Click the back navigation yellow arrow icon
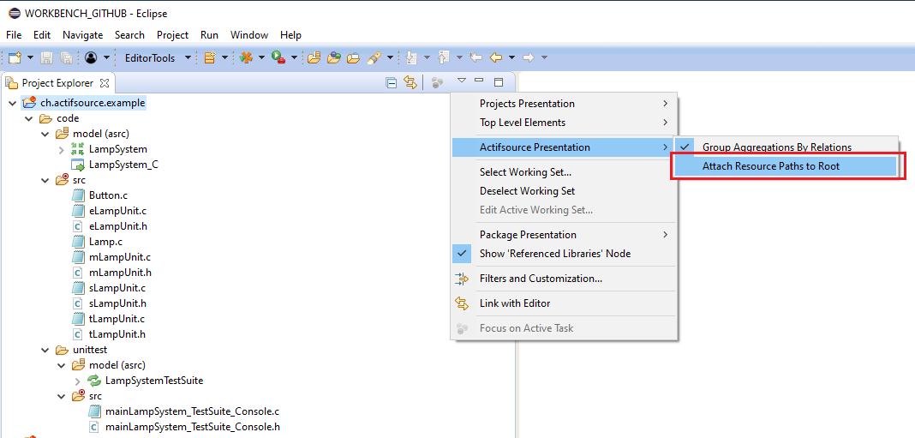 pyautogui.click(x=496, y=58)
